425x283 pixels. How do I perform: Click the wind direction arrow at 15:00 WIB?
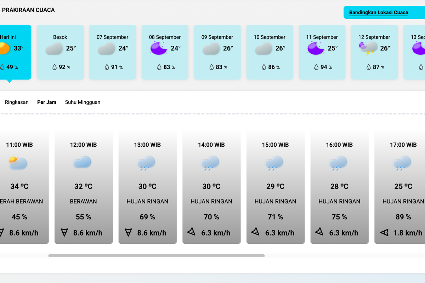pyautogui.click(x=255, y=232)
